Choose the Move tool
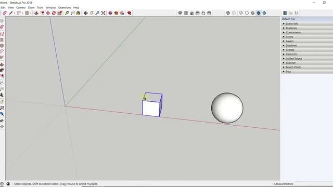This screenshot has height=187, width=333. point(48,13)
